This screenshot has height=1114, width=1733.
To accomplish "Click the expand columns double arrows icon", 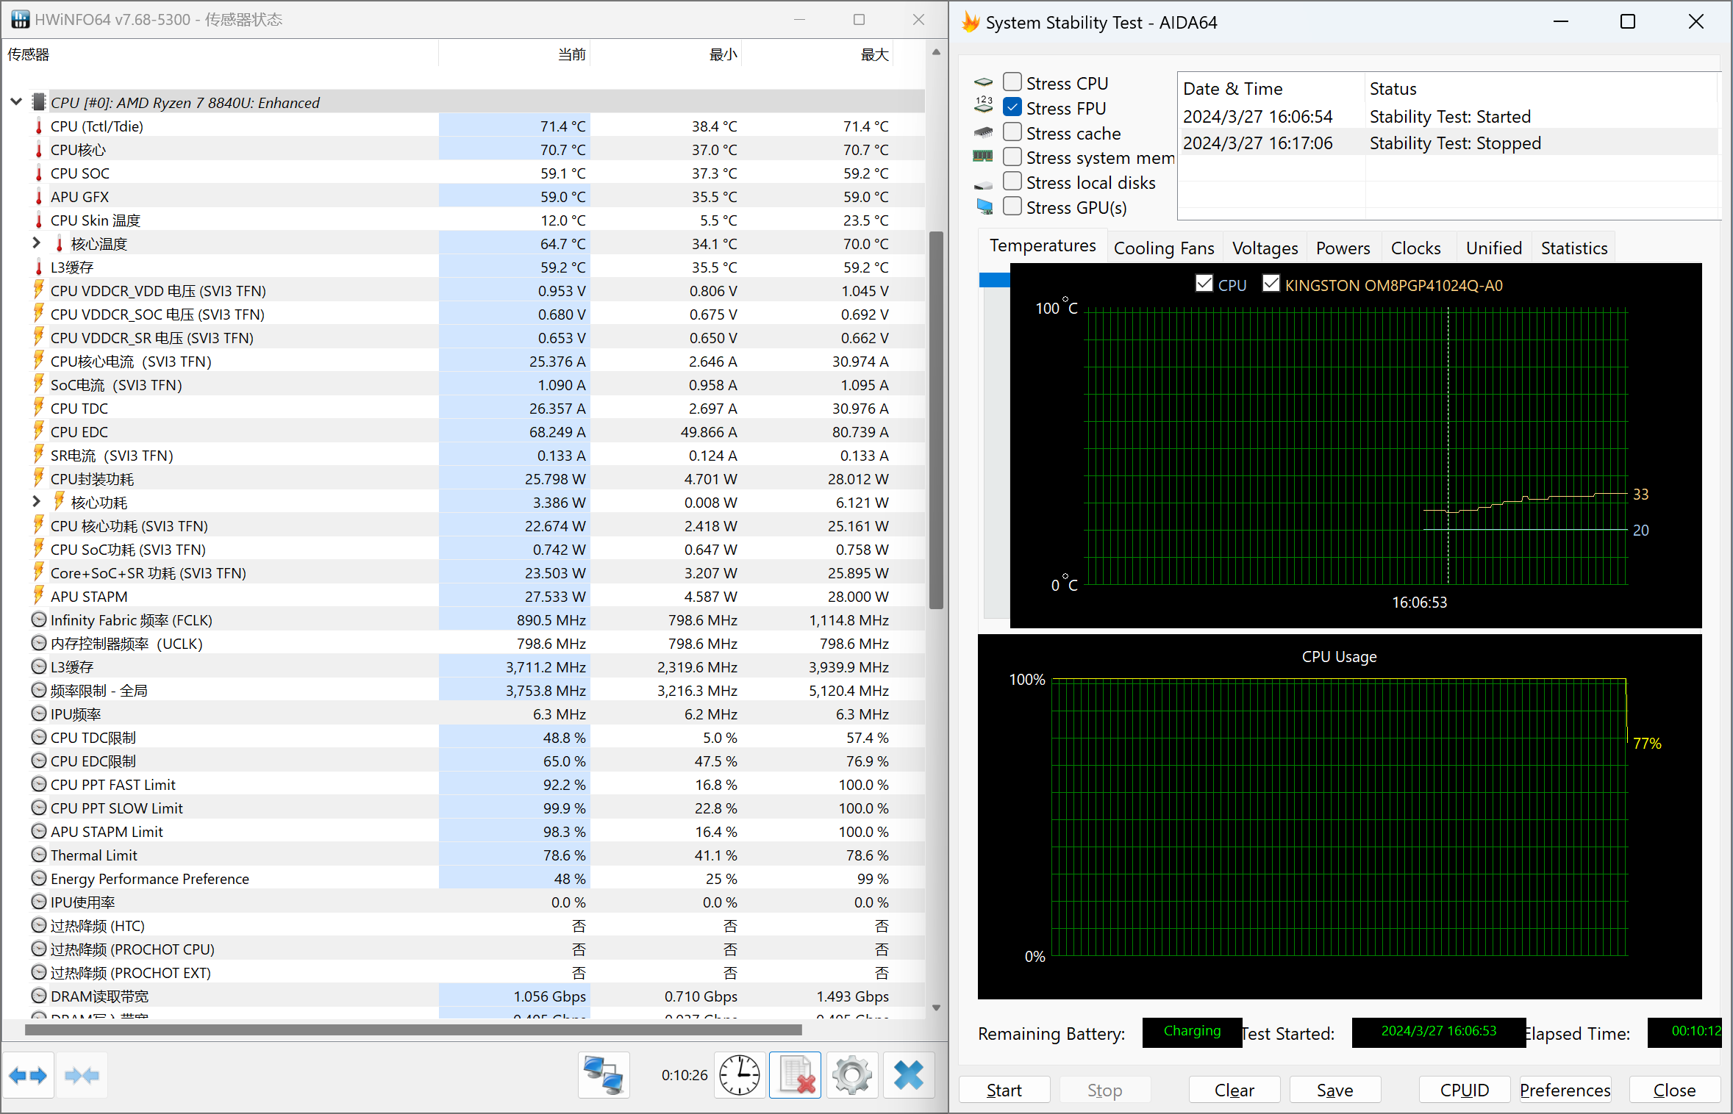I will tap(28, 1076).
